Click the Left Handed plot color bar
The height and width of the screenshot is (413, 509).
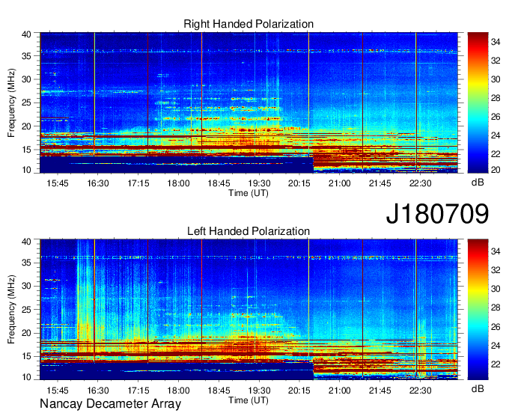click(478, 310)
